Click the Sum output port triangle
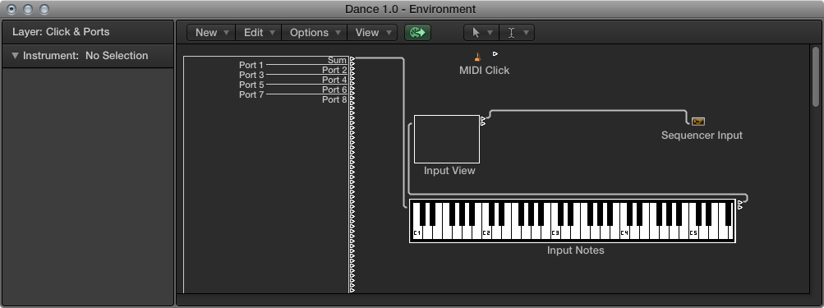This screenshot has height=308, width=824. (352, 59)
